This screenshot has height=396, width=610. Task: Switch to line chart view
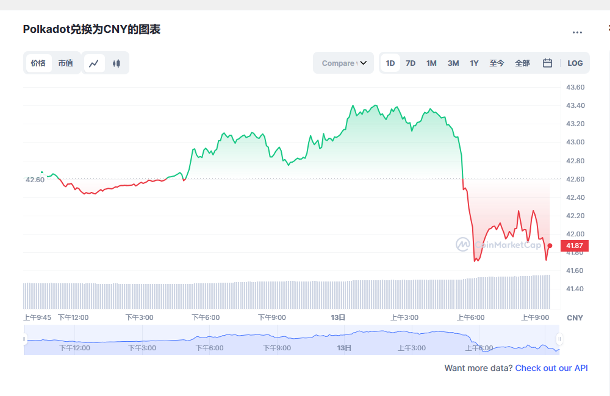point(94,63)
